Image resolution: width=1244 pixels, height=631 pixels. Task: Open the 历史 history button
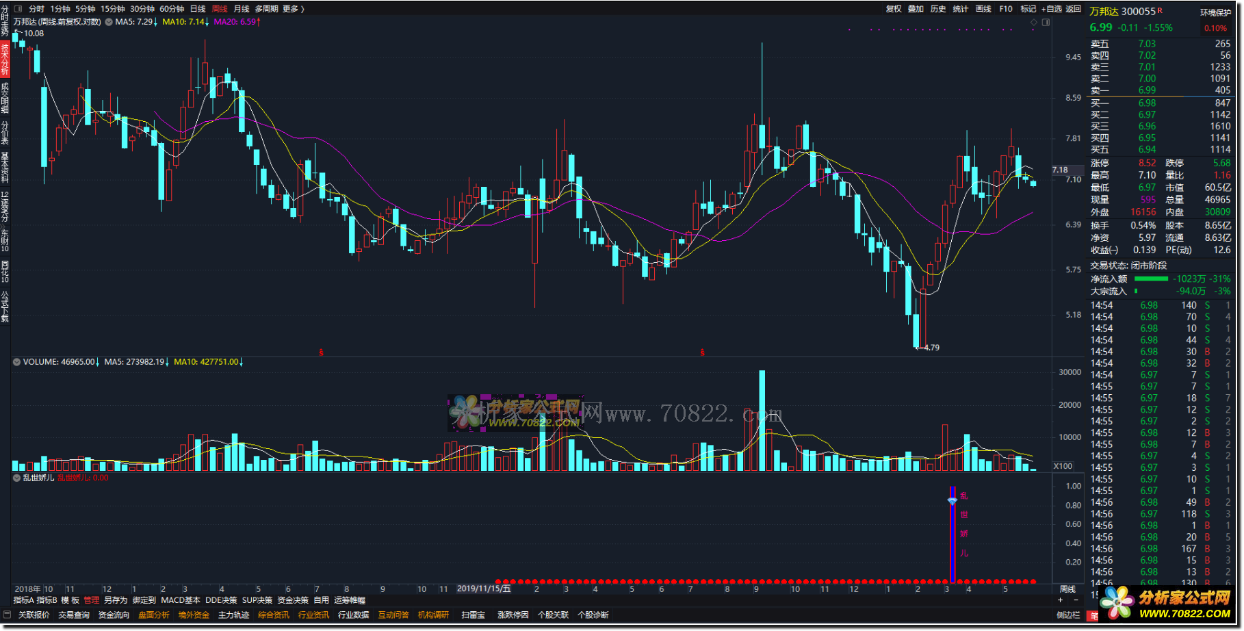938,9
